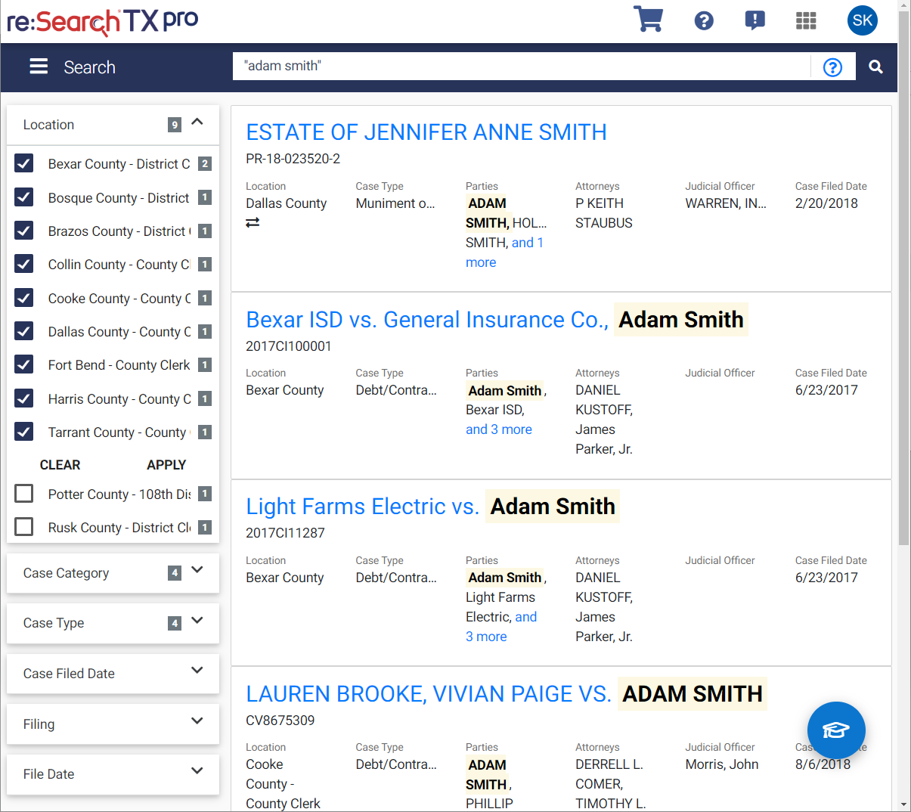Open Lauren Brooke, Vivian Paige case
This screenshot has height=812, width=911.
click(506, 694)
